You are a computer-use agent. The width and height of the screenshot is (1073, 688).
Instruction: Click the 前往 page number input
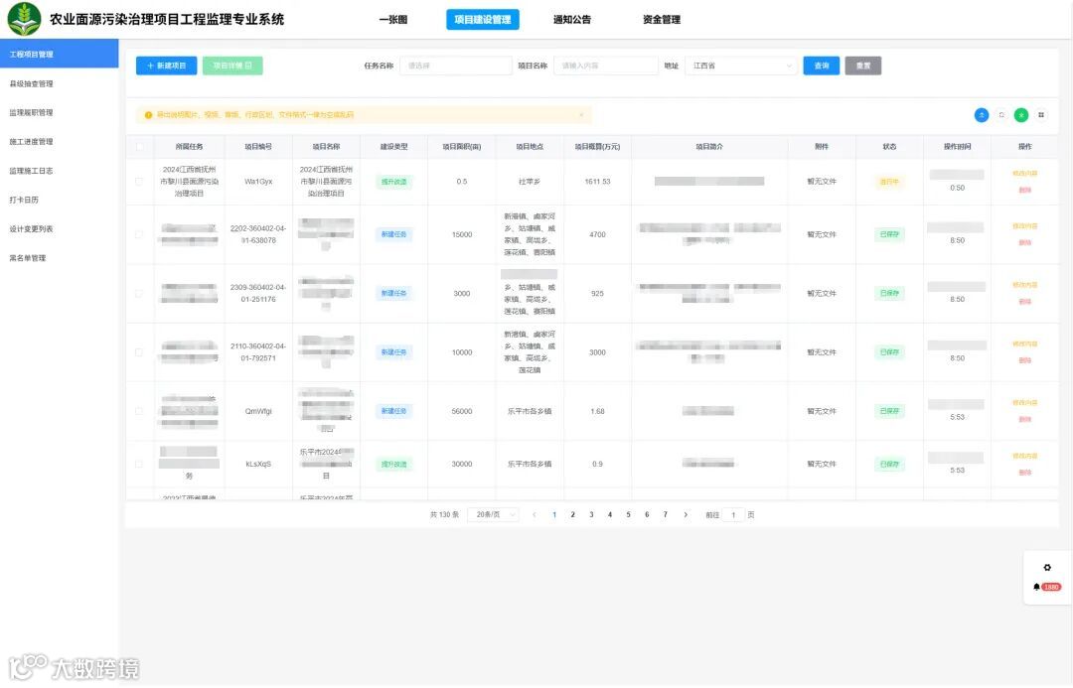[733, 515]
